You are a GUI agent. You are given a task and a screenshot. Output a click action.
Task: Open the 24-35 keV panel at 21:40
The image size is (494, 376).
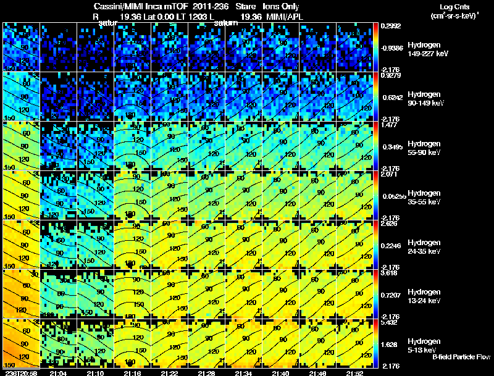[281, 245]
